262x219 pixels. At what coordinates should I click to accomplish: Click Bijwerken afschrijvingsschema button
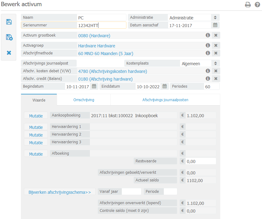(60, 192)
